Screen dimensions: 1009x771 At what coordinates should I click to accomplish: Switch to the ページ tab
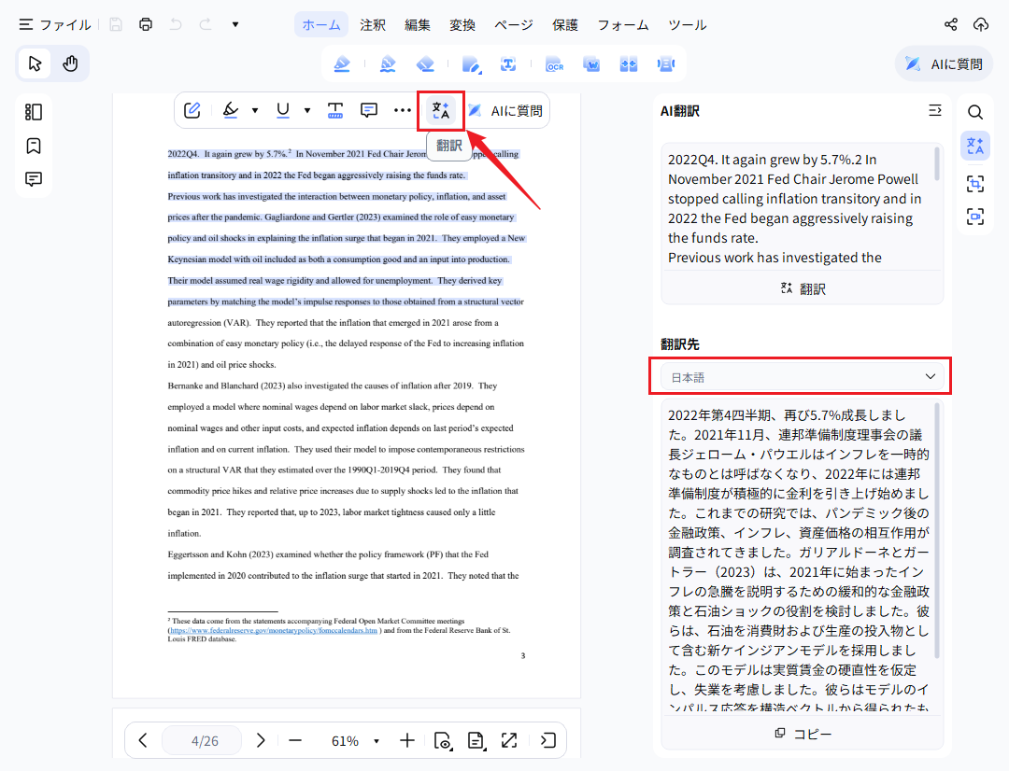click(514, 25)
